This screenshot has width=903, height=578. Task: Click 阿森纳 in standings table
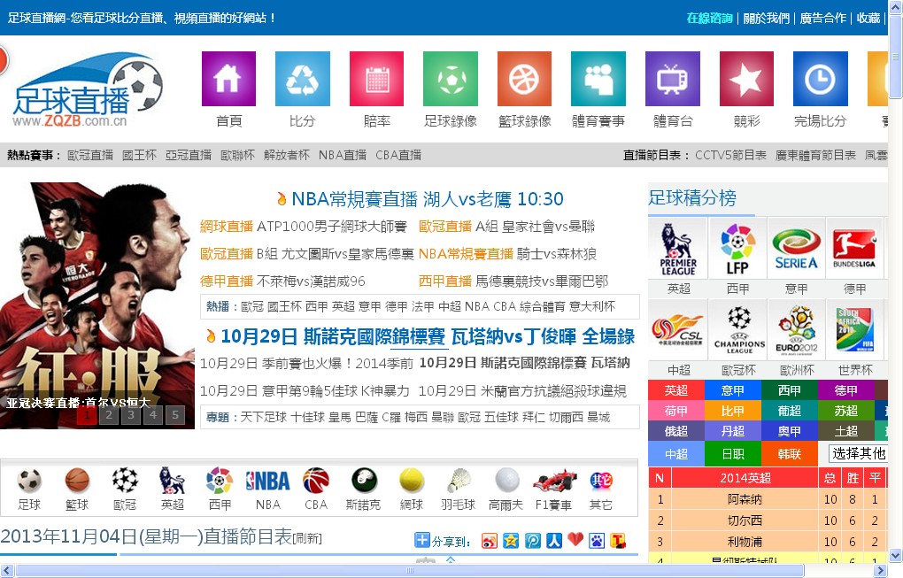(x=745, y=499)
